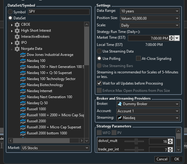187x164 pixels.
Task: Adjust the trade_per_int slider
Action: click(136, 150)
